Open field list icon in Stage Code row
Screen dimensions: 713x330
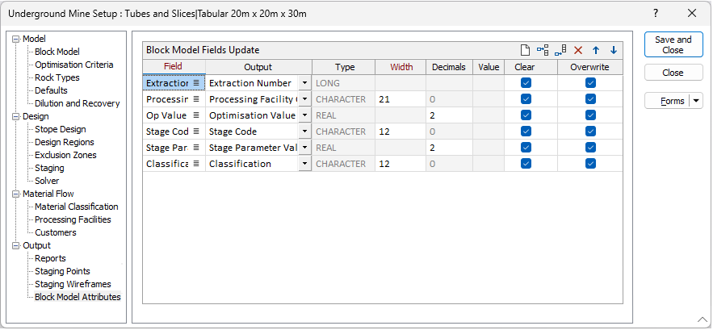tap(196, 132)
